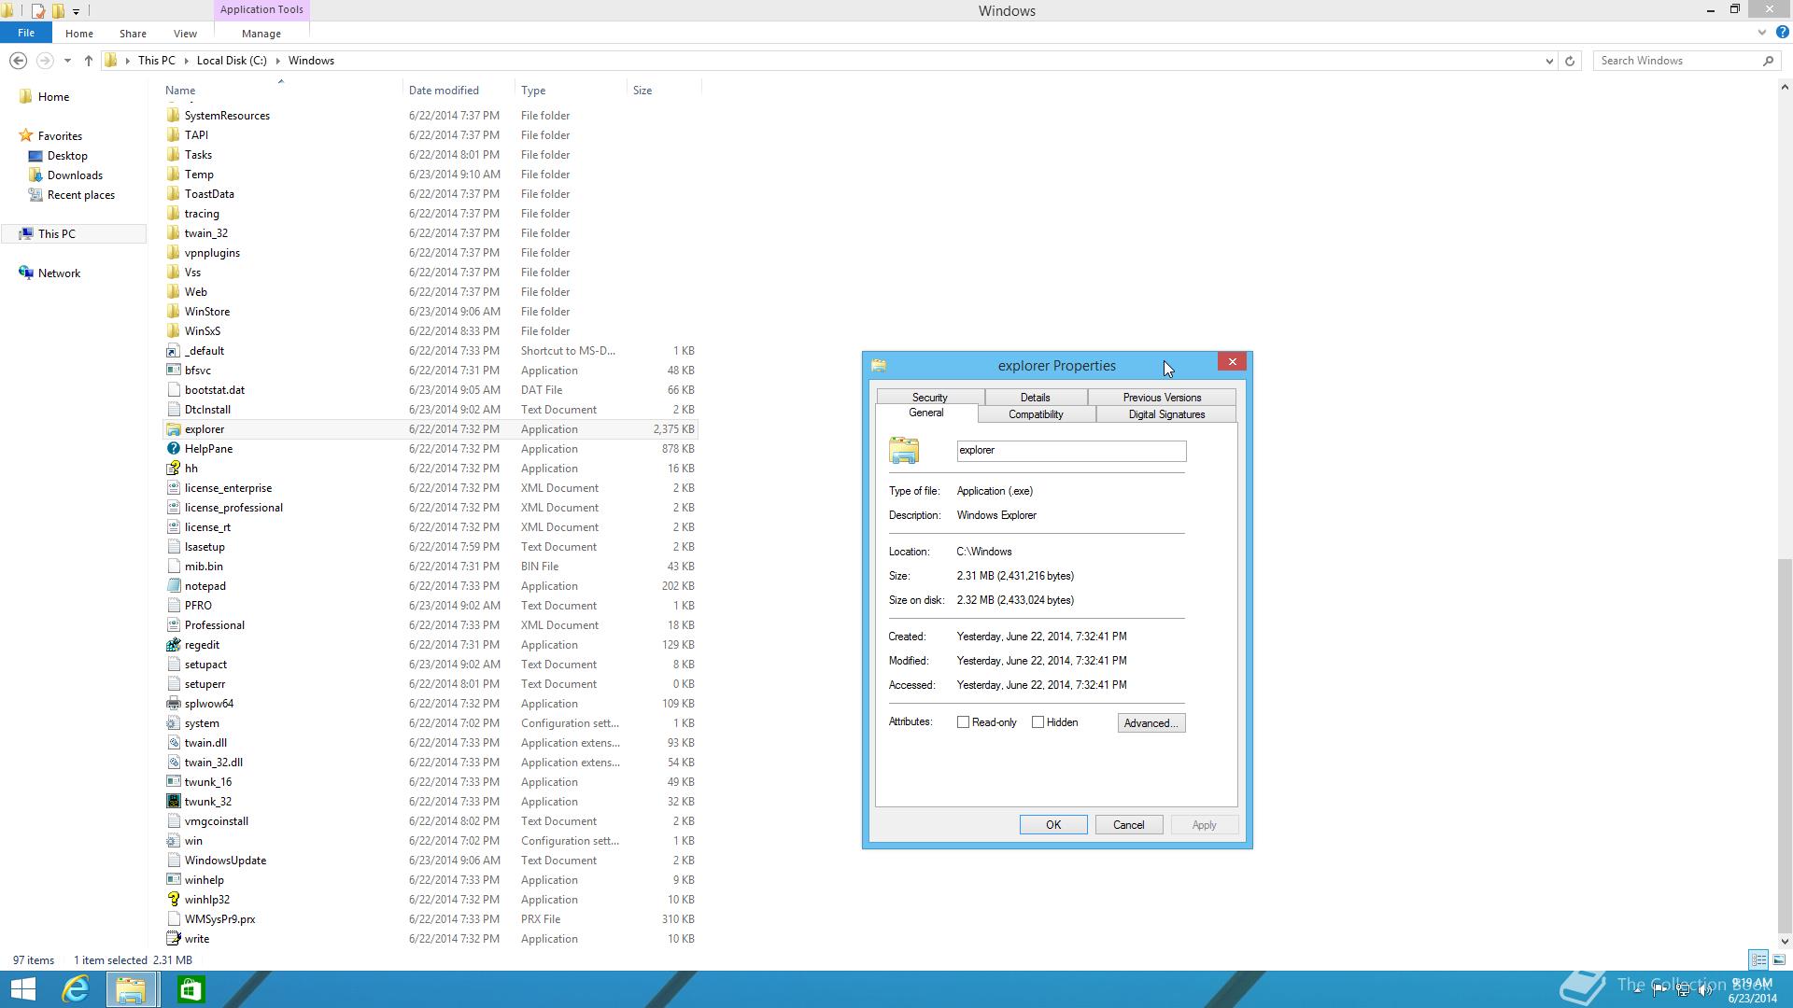Click the Advanced... attributes button

1151,723
